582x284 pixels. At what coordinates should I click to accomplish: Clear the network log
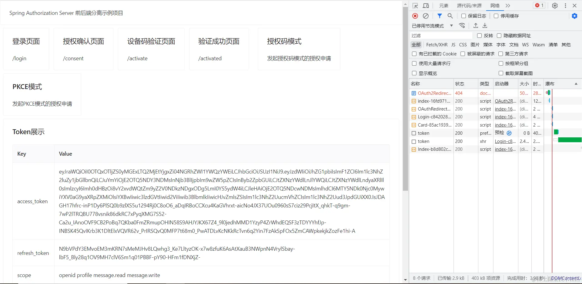426,16
